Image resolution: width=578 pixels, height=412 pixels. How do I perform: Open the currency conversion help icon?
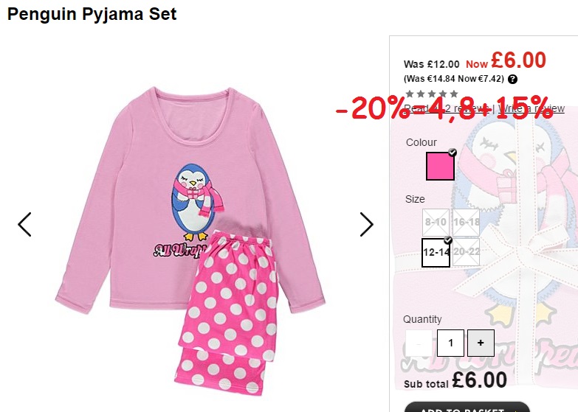(512, 79)
